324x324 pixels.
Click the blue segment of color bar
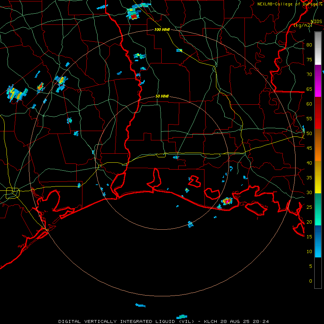pos(318,241)
